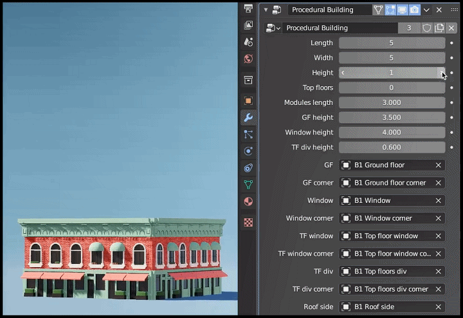Open the World properties icon
The image size is (463, 318).
(x=248, y=59)
